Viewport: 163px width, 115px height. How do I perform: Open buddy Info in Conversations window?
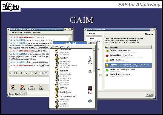click(x=41, y=88)
